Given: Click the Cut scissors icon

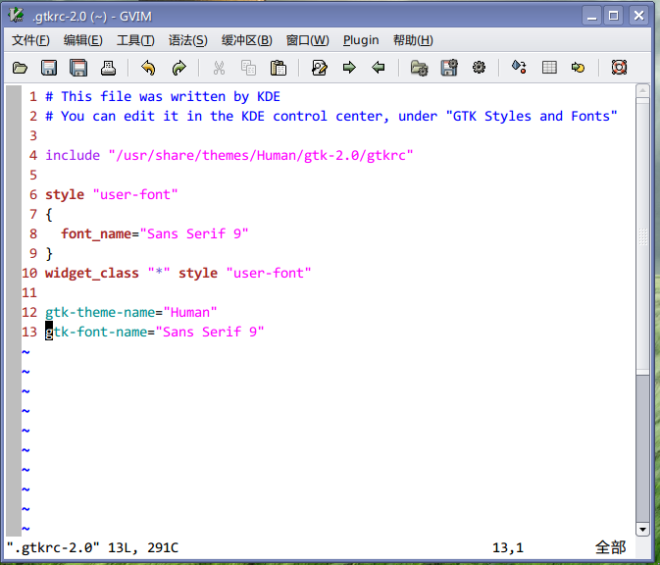Looking at the screenshot, I should pos(219,68).
